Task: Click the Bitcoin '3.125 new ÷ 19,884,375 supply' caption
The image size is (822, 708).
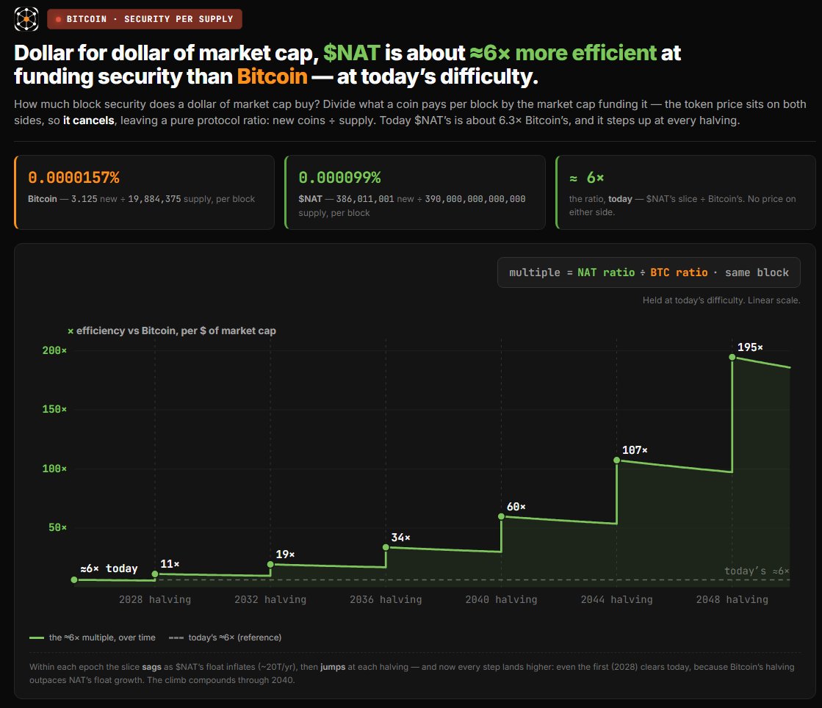Action: click(x=141, y=199)
